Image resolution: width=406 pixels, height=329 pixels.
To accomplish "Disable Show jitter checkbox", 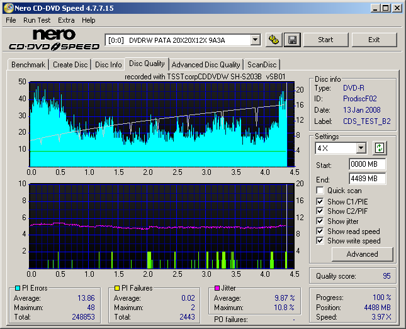I will click(320, 221).
